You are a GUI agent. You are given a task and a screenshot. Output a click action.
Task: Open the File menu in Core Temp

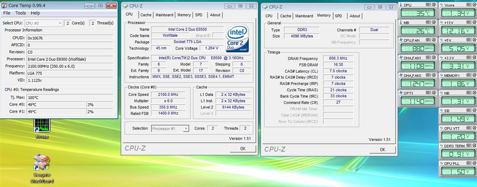coord(7,13)
